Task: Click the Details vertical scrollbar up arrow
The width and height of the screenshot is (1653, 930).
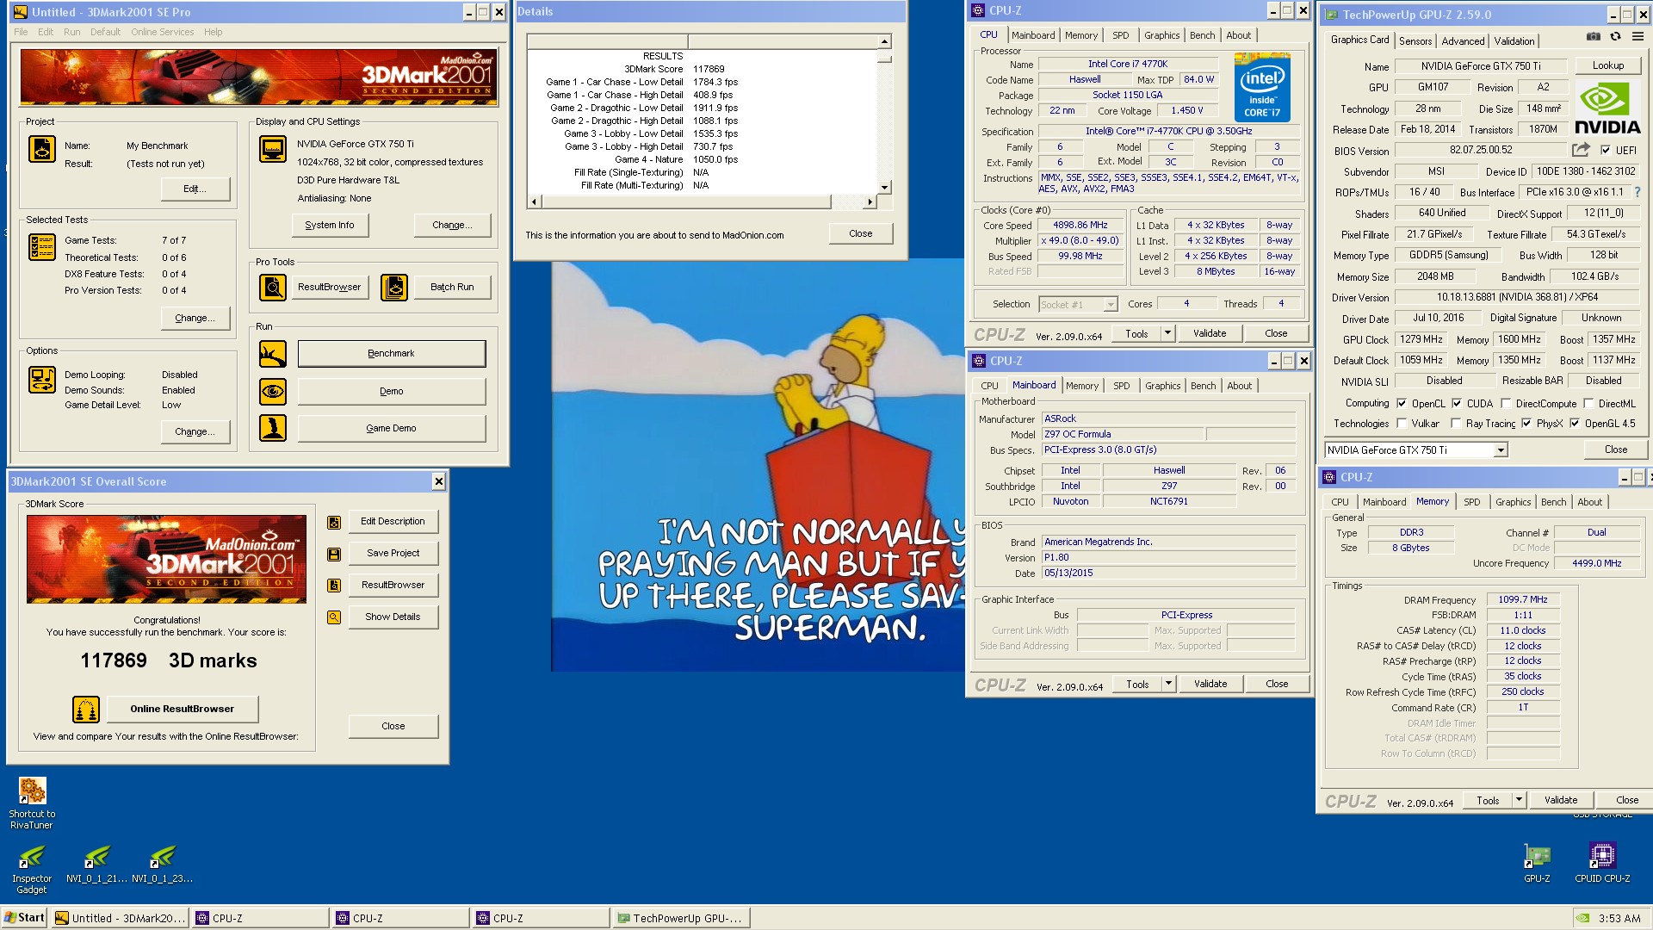Action: (884, 41)
